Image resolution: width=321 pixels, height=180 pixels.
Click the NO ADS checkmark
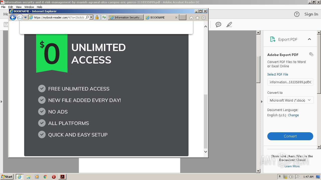tap(42, 111)
